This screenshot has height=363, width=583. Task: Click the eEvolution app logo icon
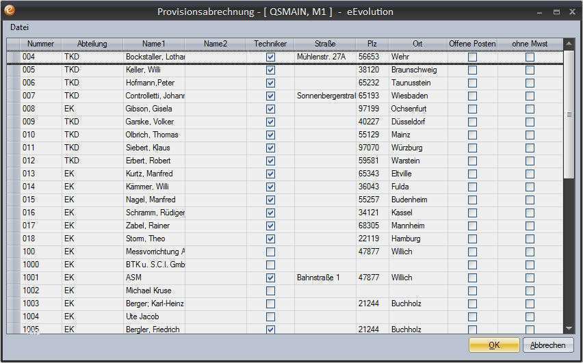[x=10, y=10]
